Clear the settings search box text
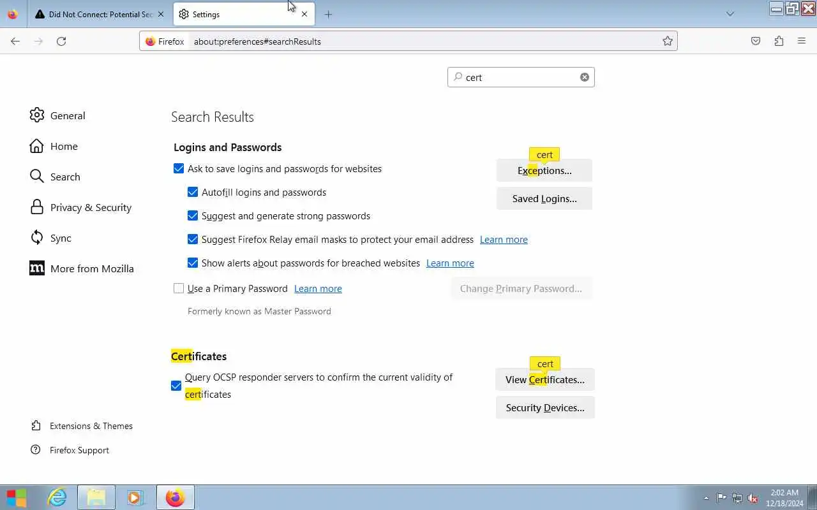The image size is (817, 510). click(x=585, y=77)
